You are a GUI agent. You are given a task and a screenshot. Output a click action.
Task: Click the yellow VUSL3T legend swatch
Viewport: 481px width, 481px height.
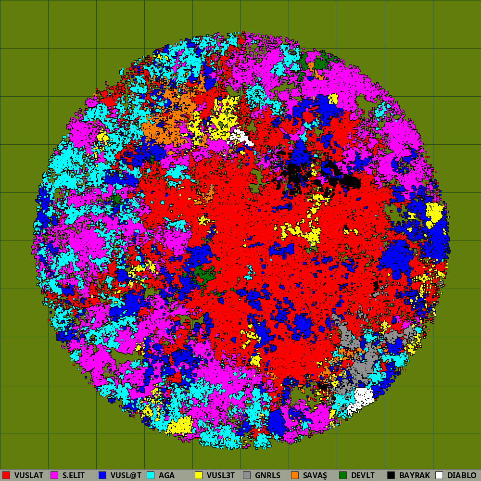[199, 475]
